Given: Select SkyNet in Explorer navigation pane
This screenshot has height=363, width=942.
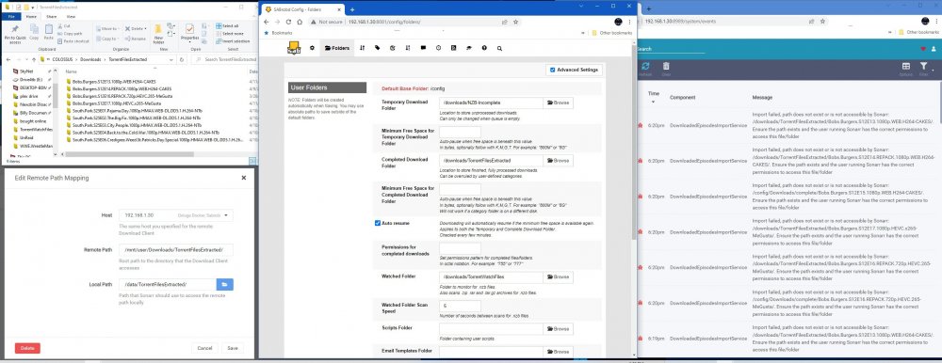Looking at the screenshot, I should [26, 71].
